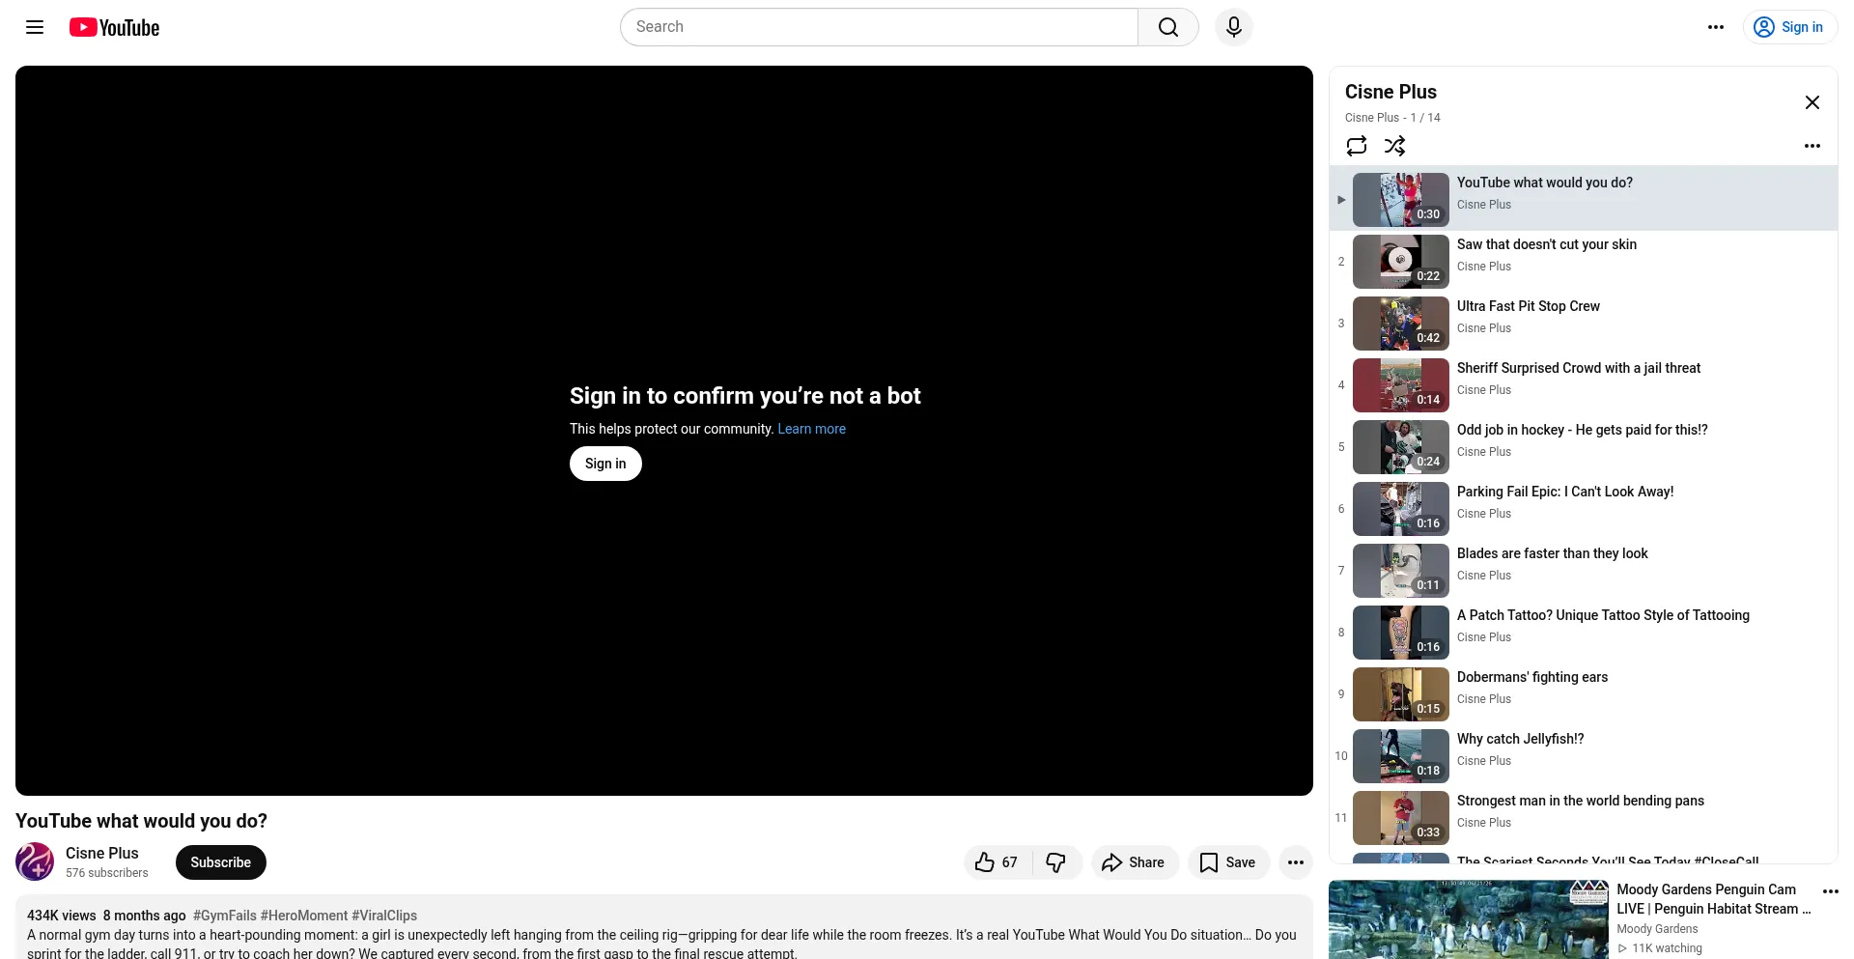This screenshot has height=959, width=1854.
Task: Save video to a playlist
Action: [1228, 862]
